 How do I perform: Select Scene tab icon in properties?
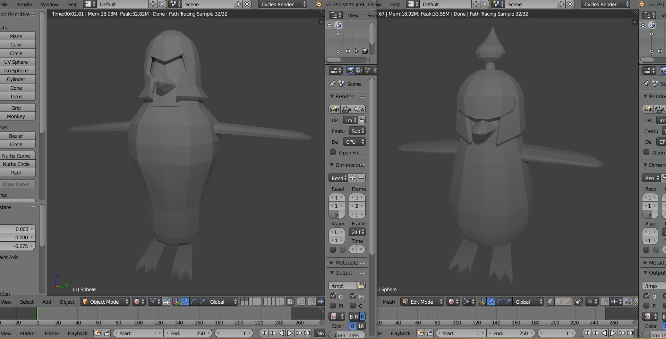[x=368, y=71]
